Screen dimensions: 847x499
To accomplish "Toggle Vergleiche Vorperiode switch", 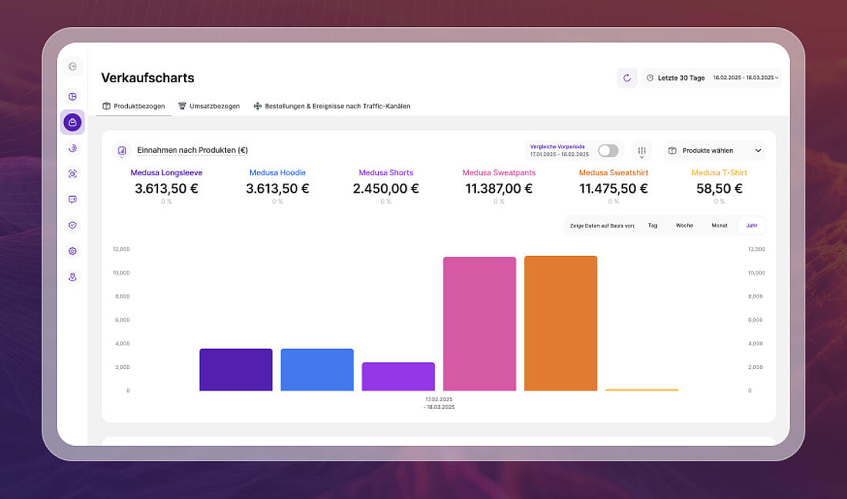I will [x=608, y=151].
